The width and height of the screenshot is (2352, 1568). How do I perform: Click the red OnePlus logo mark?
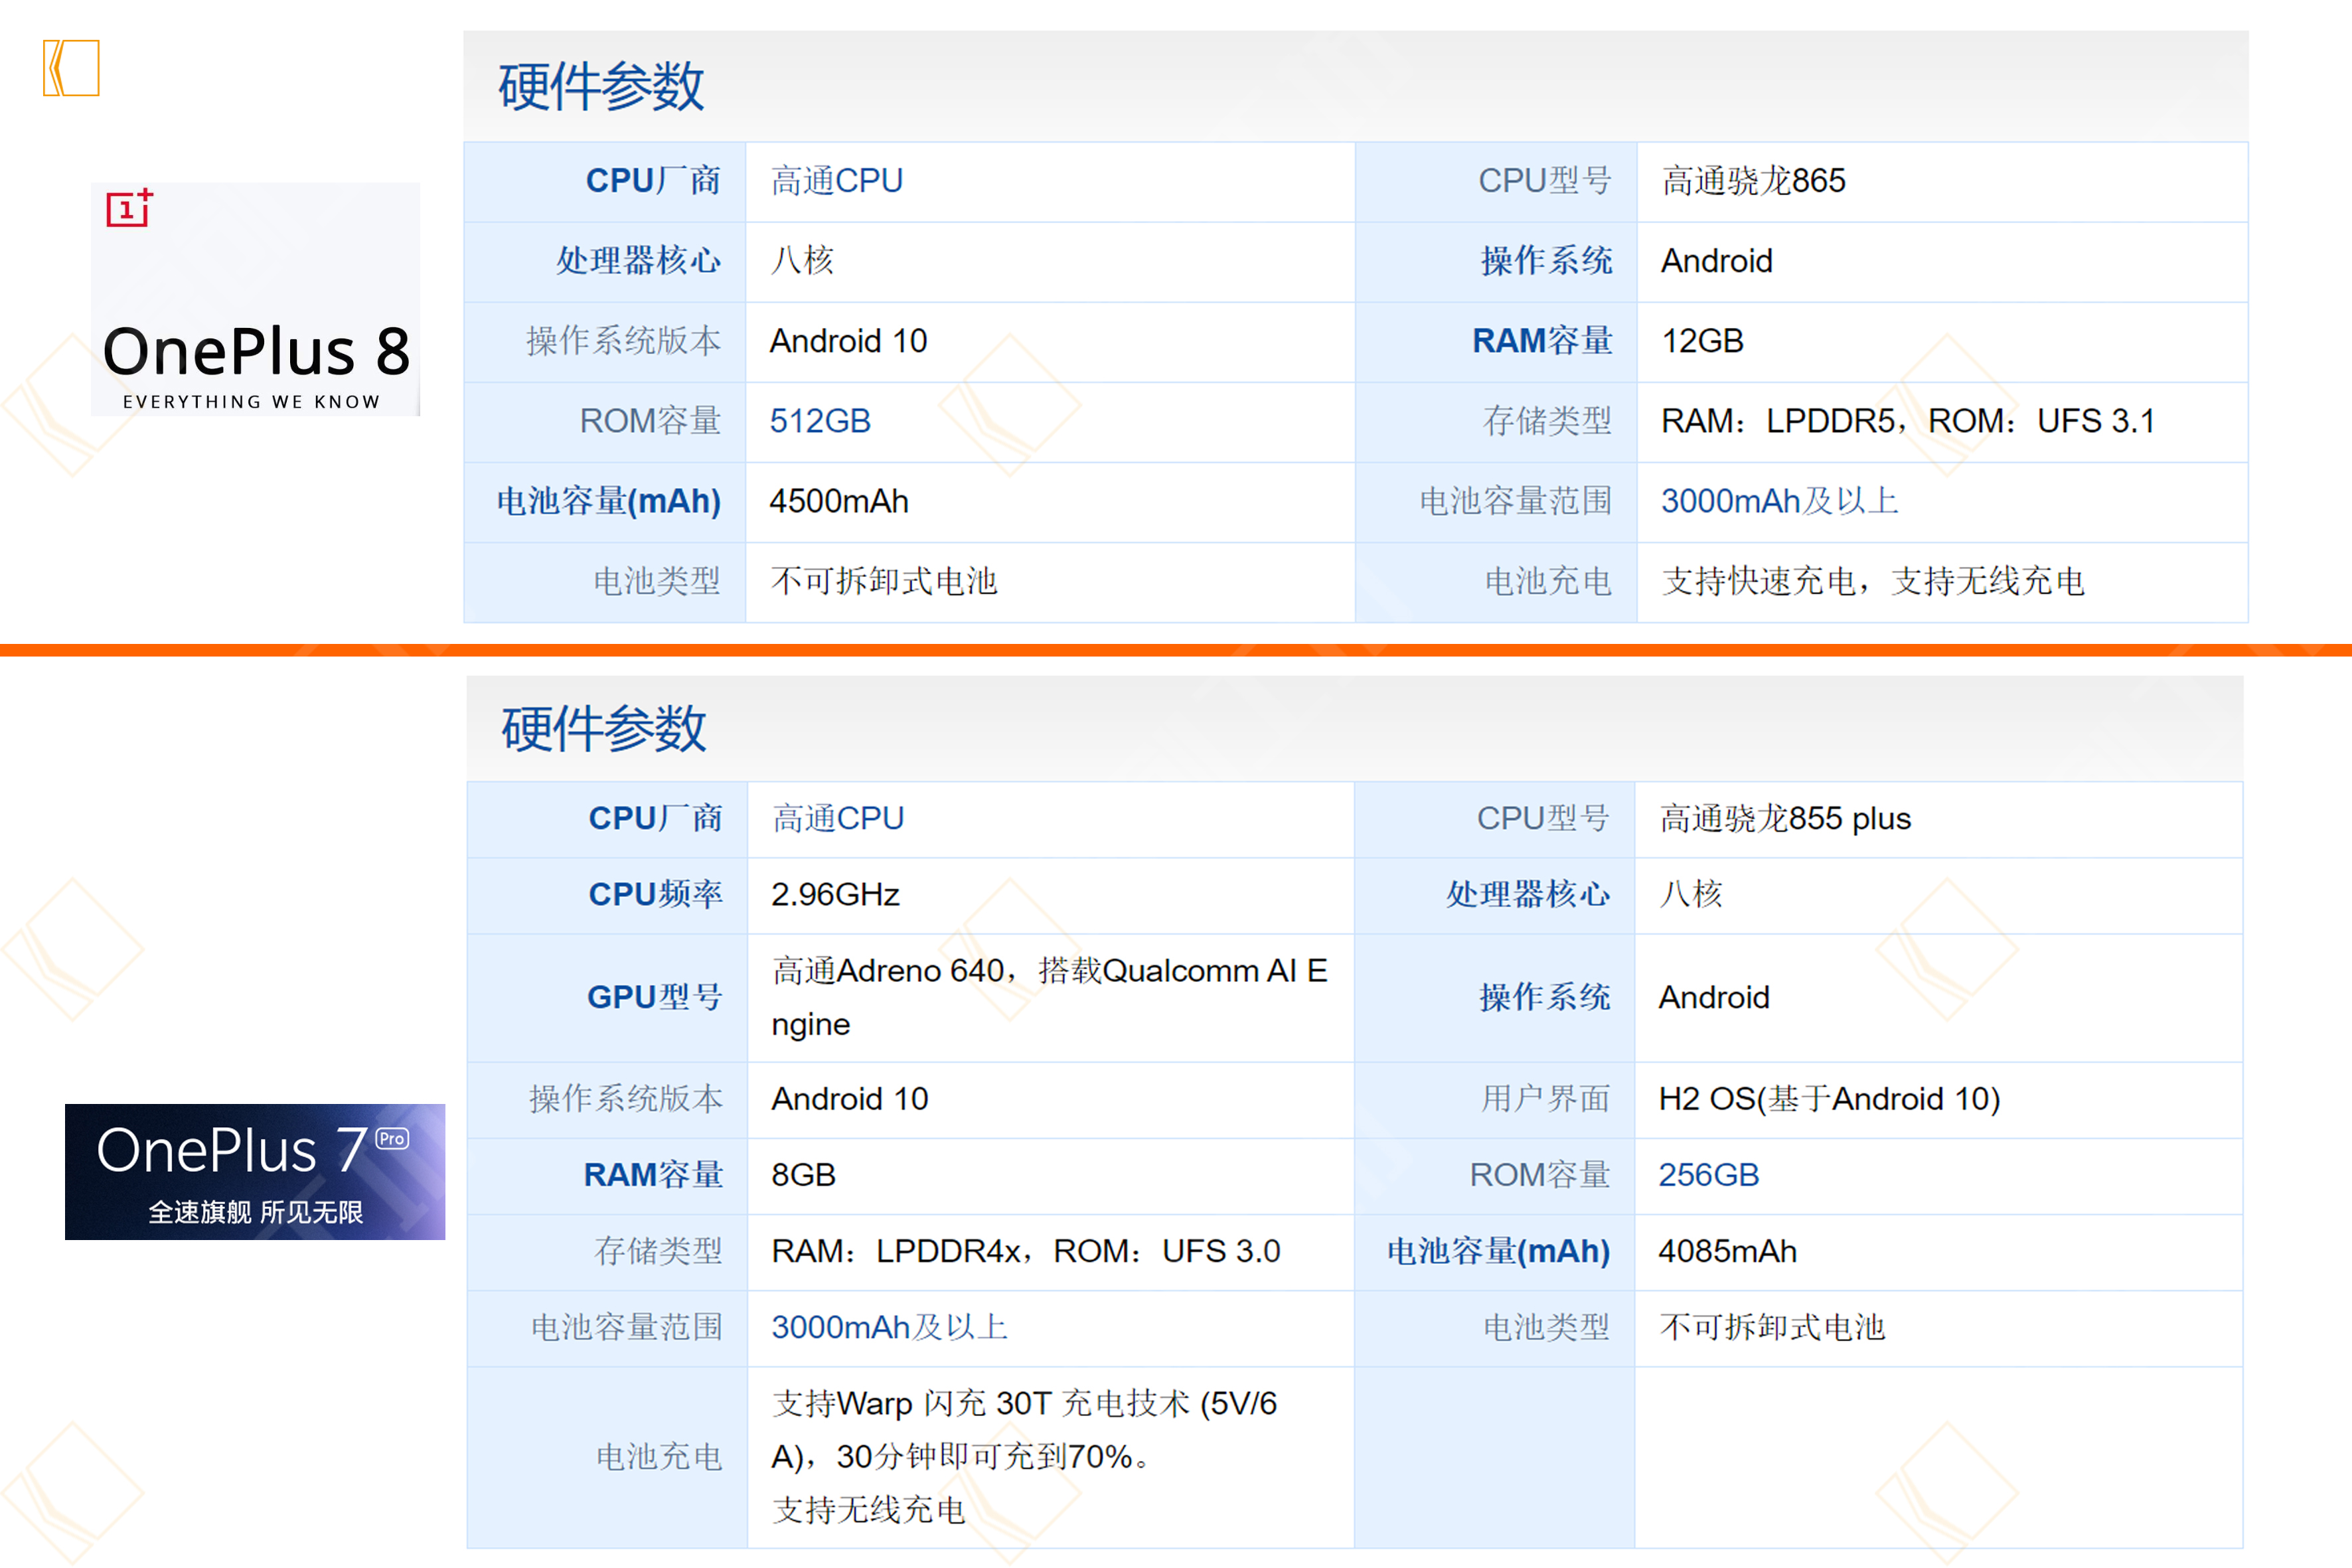(x=130, y=208)
